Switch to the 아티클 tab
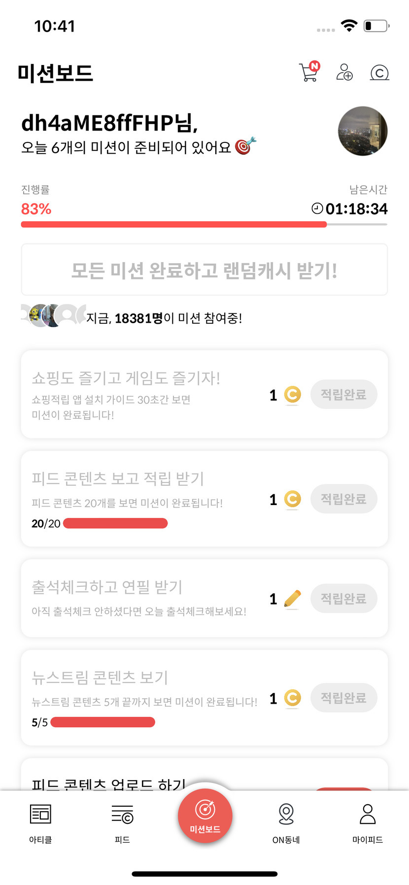409x885 pixels. 40,821
